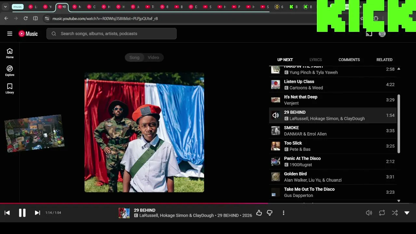Click the queue scroll-up arrow
The height and width of the screenshot is (234, 416).
pos(399,69)
